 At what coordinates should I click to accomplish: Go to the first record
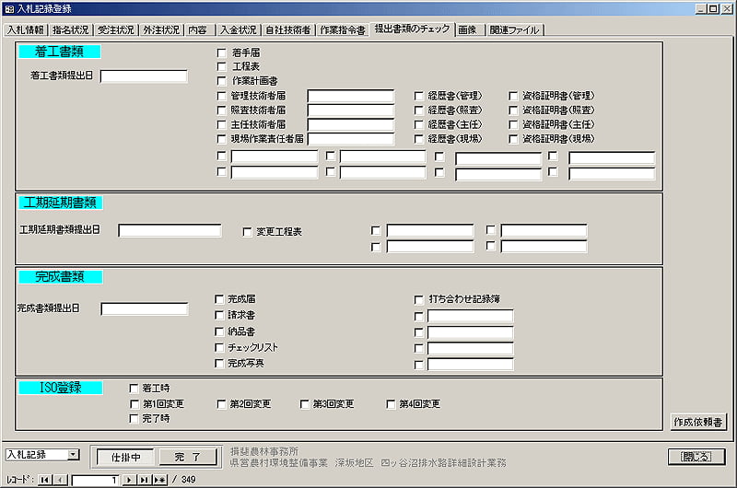coord(45,480)
